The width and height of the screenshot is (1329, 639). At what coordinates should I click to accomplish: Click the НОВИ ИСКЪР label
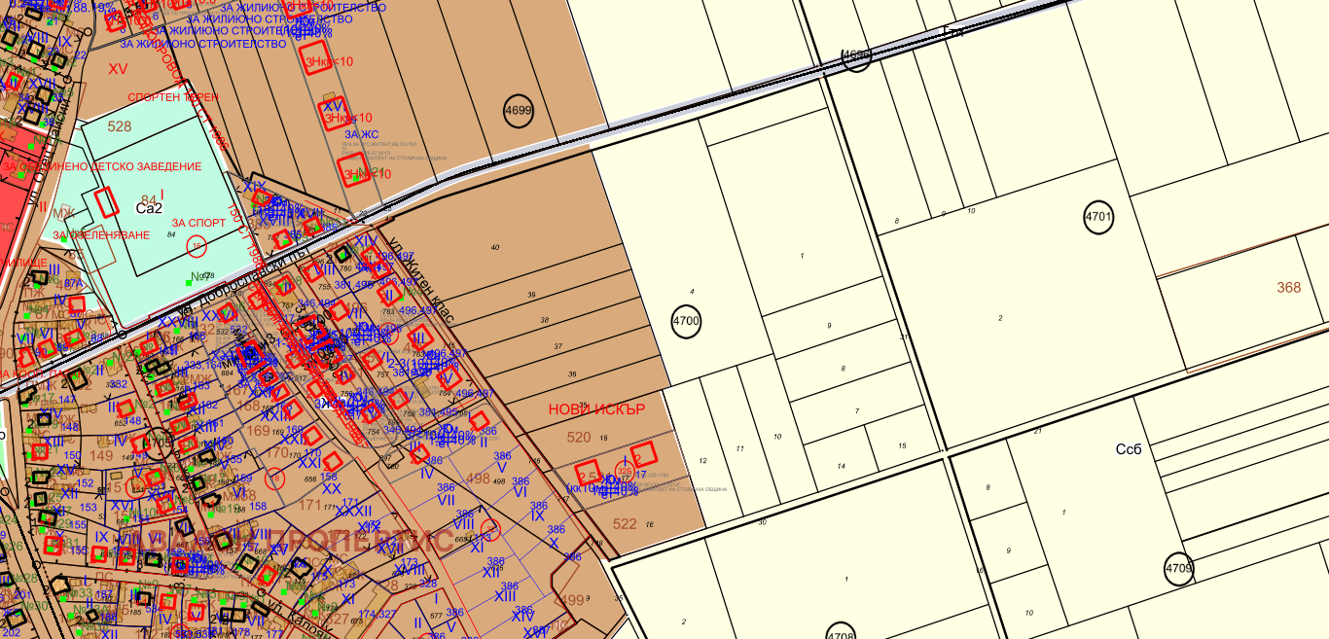(596, 409)
